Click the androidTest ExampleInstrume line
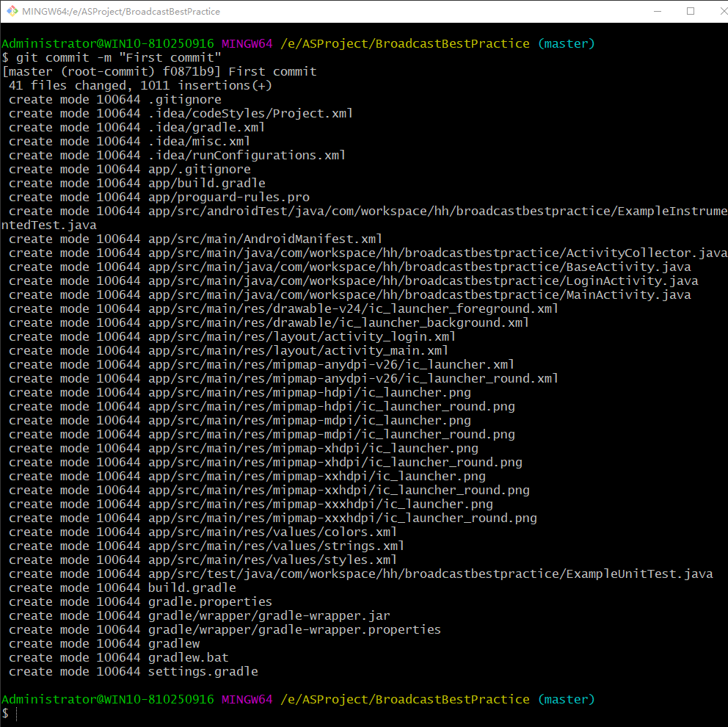728x727 pixels. 368,211
